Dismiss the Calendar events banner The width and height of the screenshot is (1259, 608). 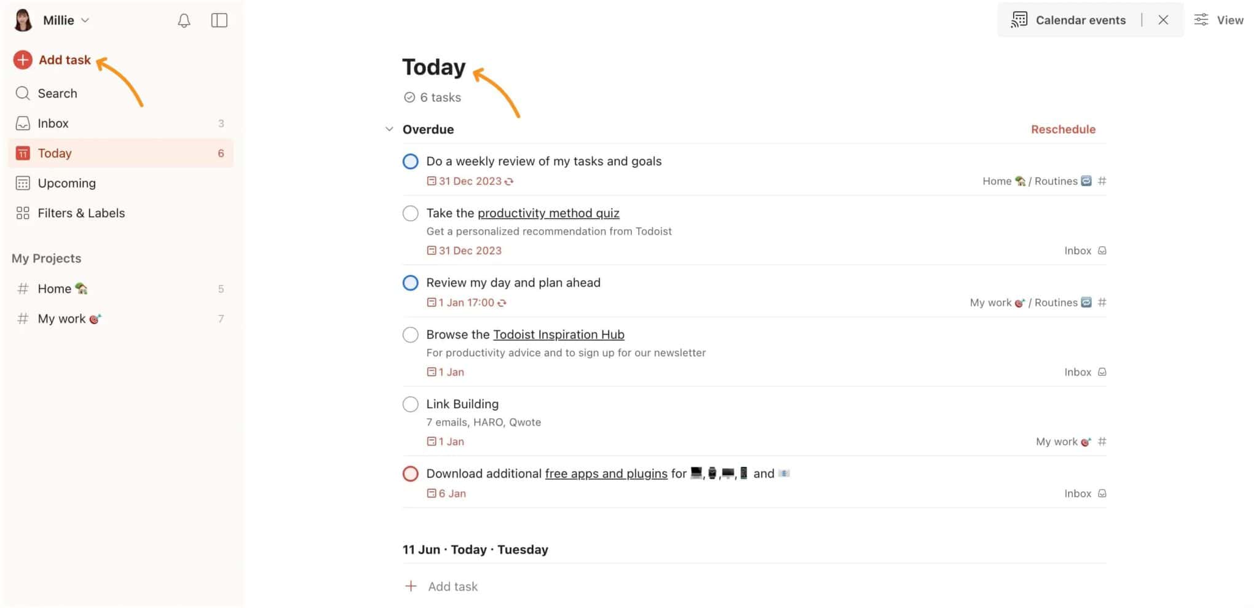coord(1163,19)
